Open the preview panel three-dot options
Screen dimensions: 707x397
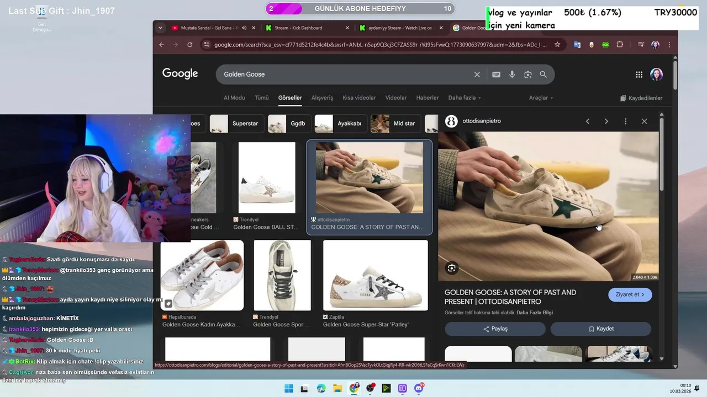coord(625,121)
